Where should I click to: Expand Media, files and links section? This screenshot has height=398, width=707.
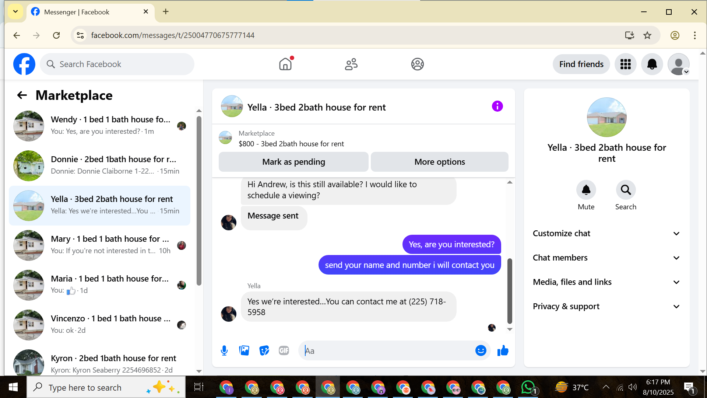point(606,282)
